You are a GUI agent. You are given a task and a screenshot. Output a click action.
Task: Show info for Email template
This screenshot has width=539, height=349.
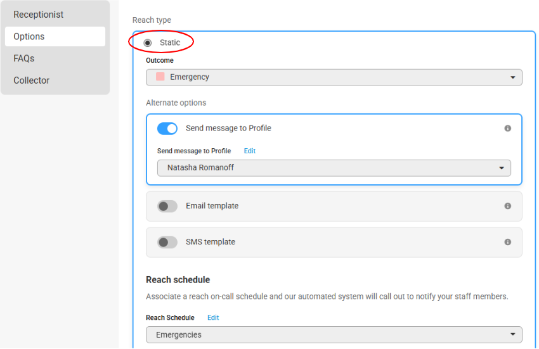(x=507, y=206)
